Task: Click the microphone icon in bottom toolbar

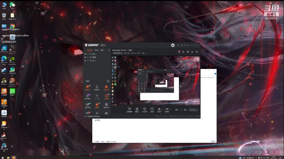Action: coord(159,110)
